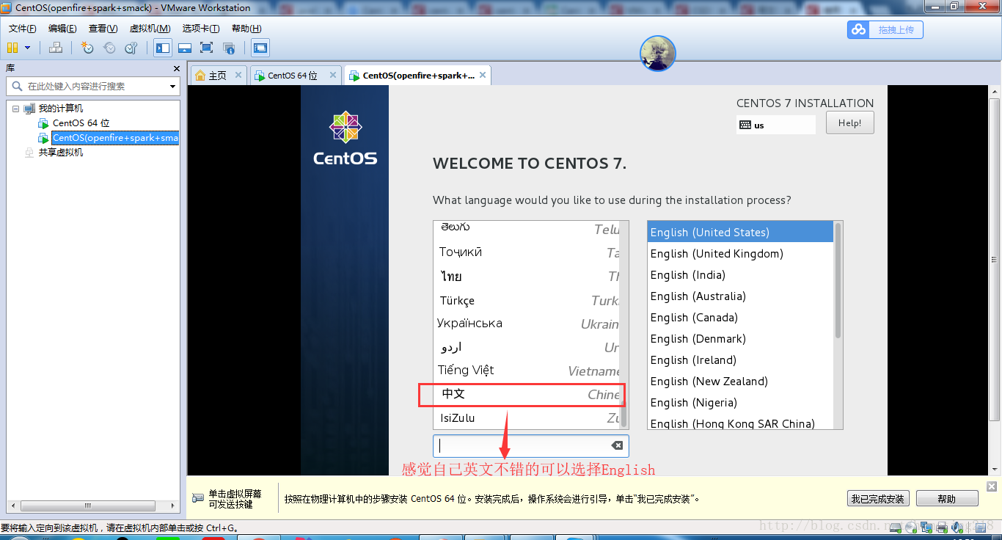The width and height of the screenshot is (1002, 540).
Task: Select 共享虚拟机 in the library tree
Action: pyautogui.click(x=61, y=153)
